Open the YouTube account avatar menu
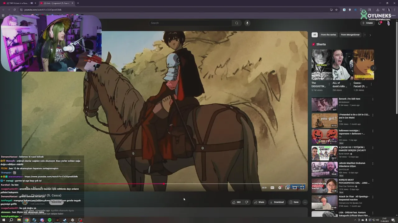This screenshot has height=223, width=398. (388, 23)
